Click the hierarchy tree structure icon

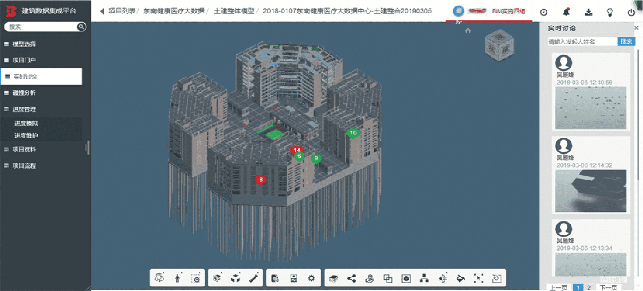pyautogui.click(x=424, y=278)
